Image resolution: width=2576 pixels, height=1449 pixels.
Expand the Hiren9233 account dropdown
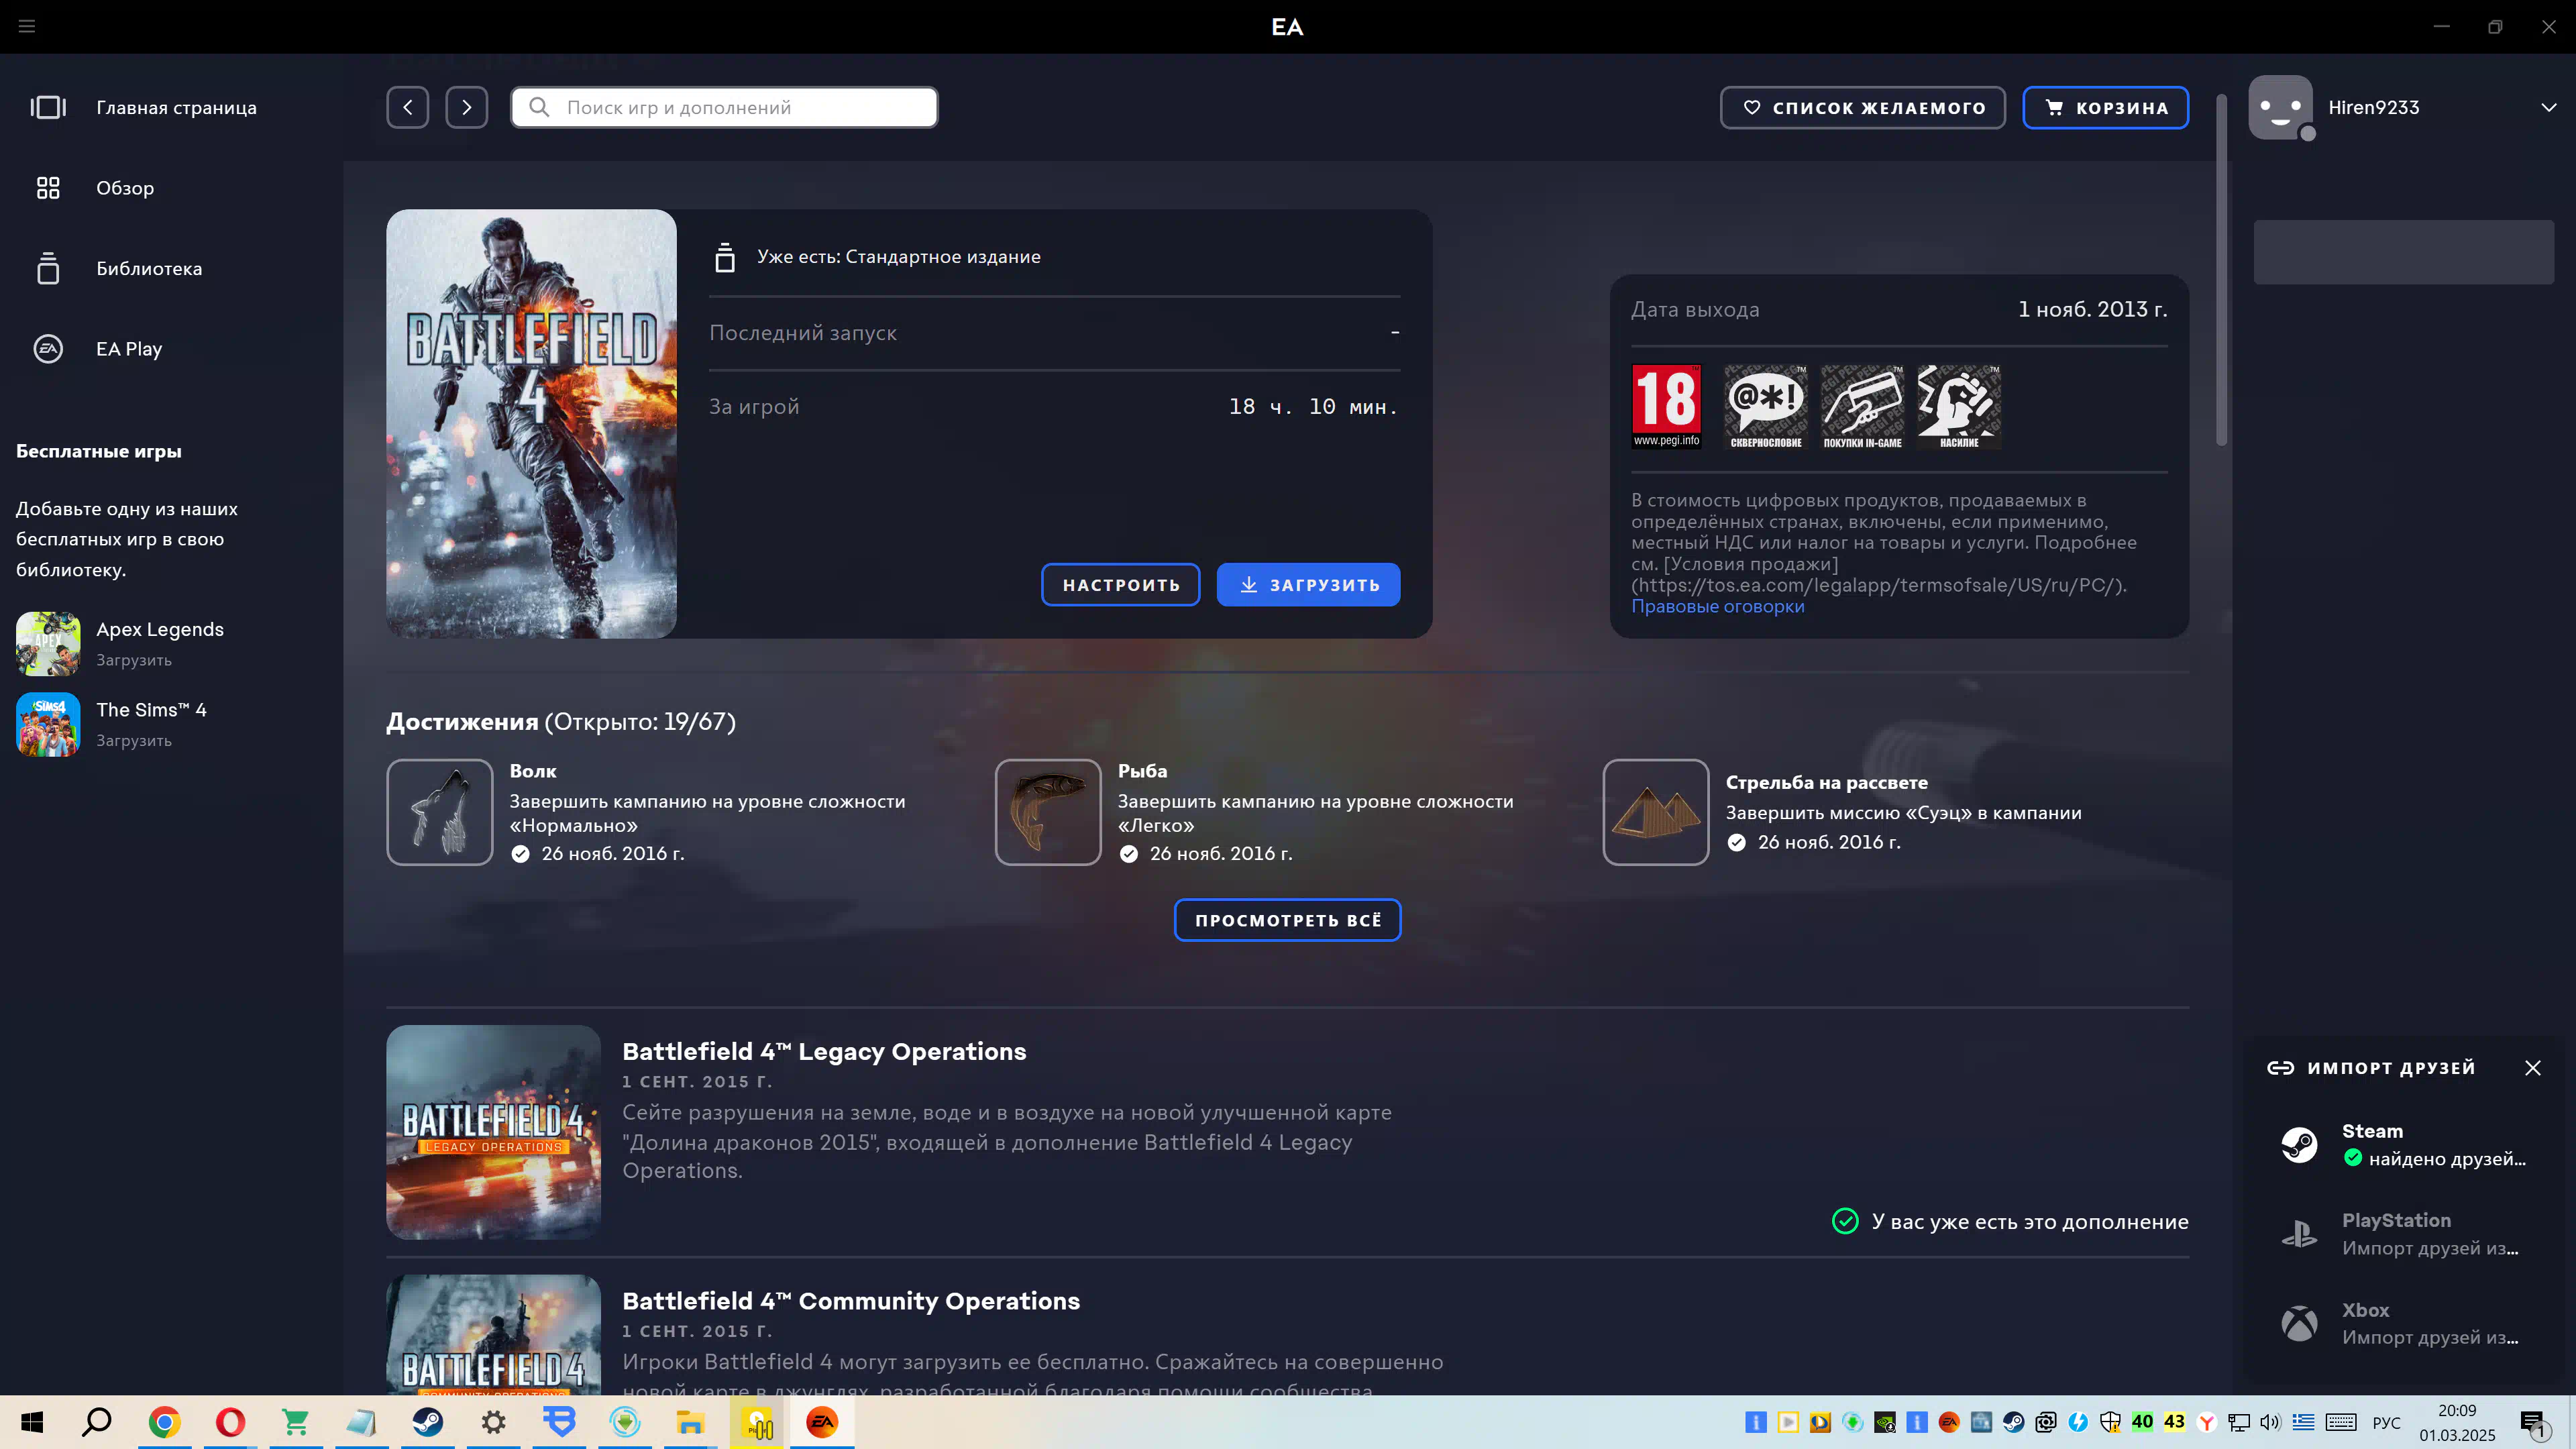2548,107
